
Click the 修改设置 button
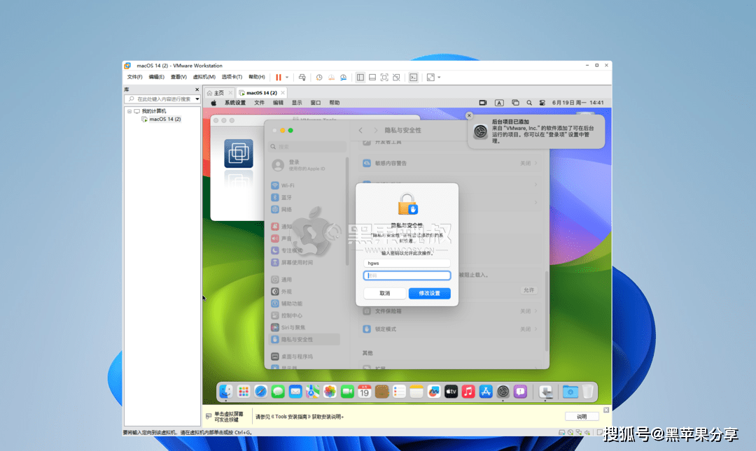click(429, 293)
